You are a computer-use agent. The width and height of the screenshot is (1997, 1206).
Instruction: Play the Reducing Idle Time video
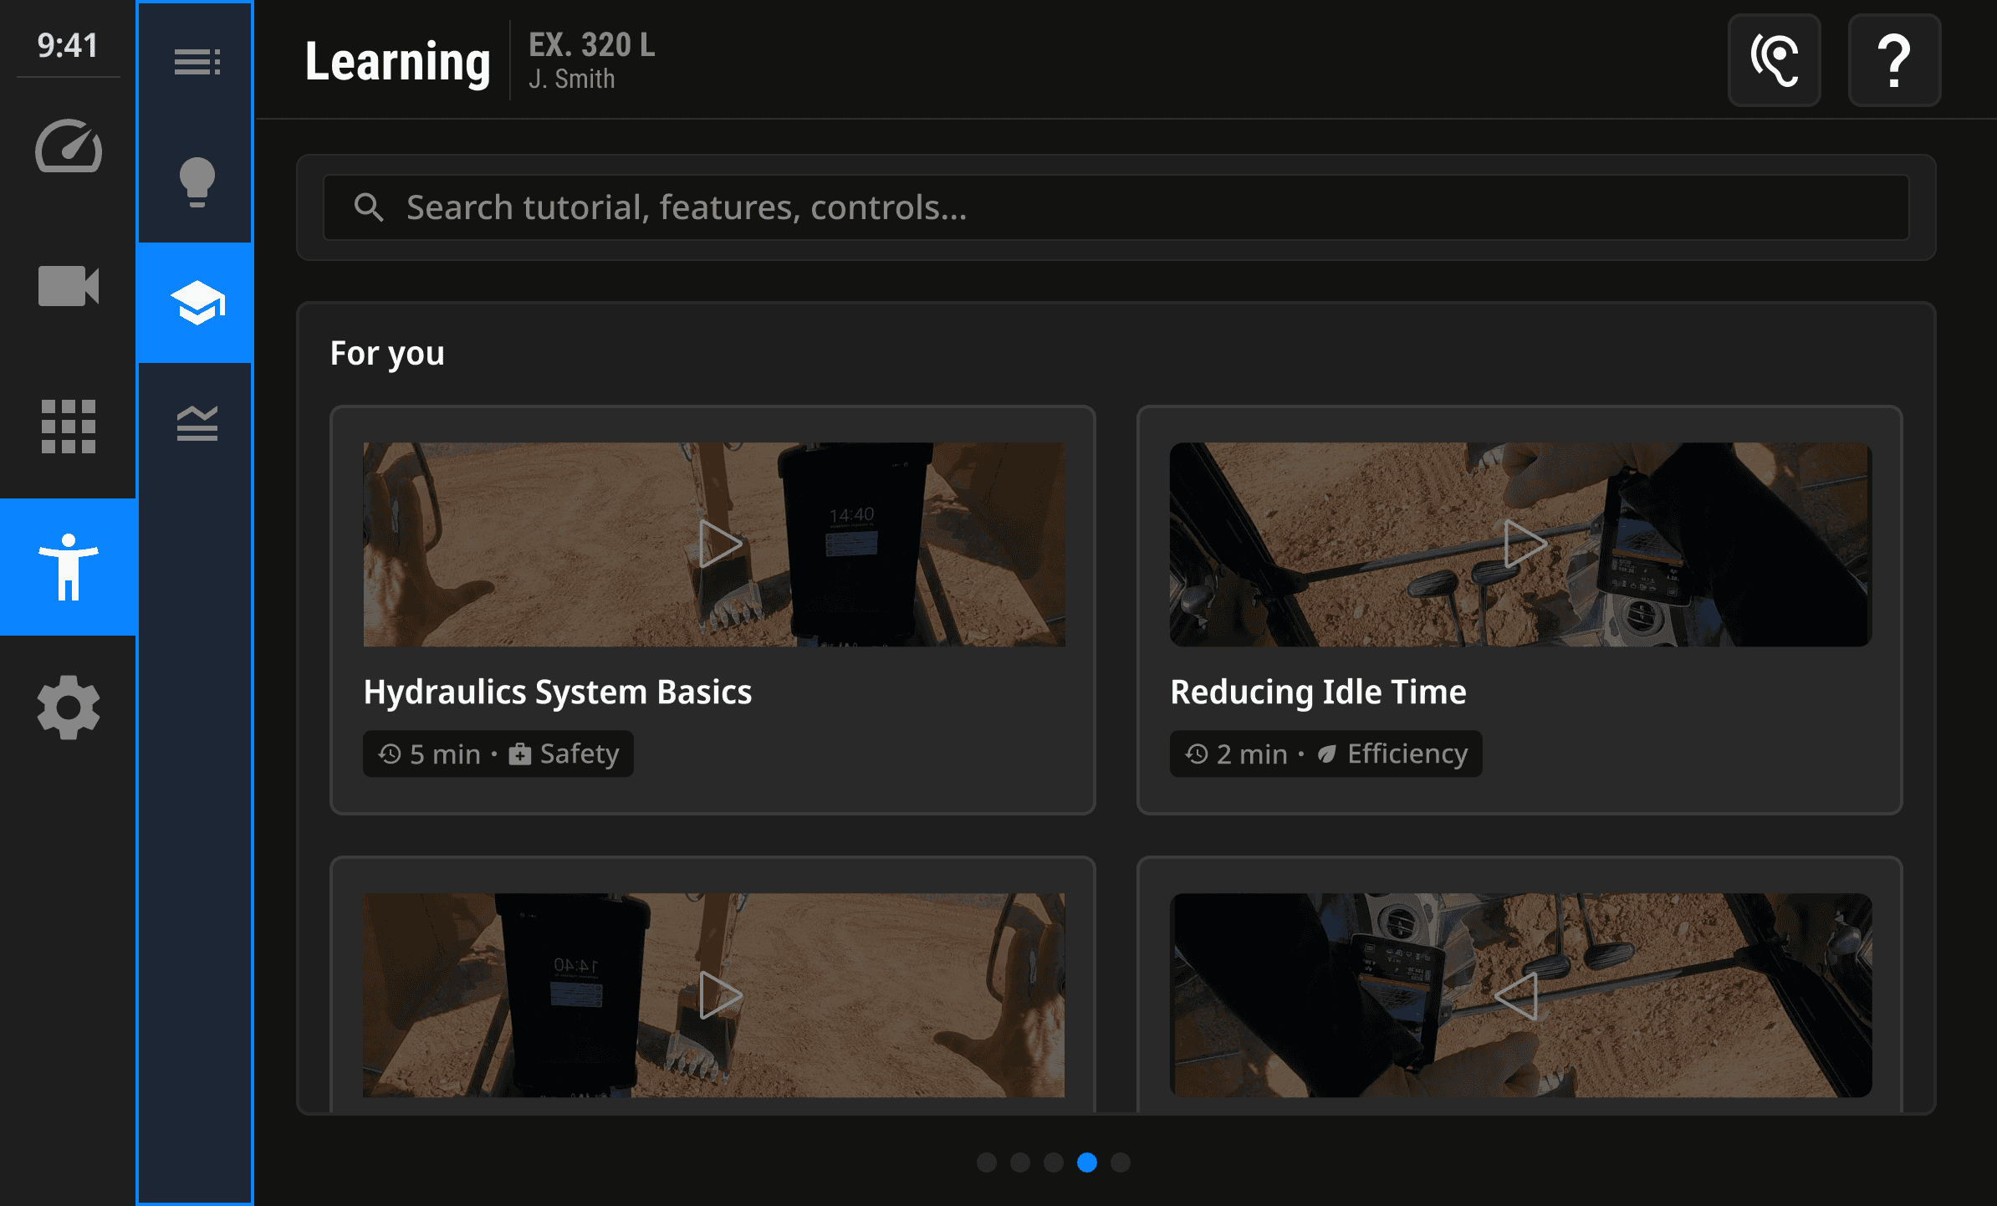[1524, 544]
